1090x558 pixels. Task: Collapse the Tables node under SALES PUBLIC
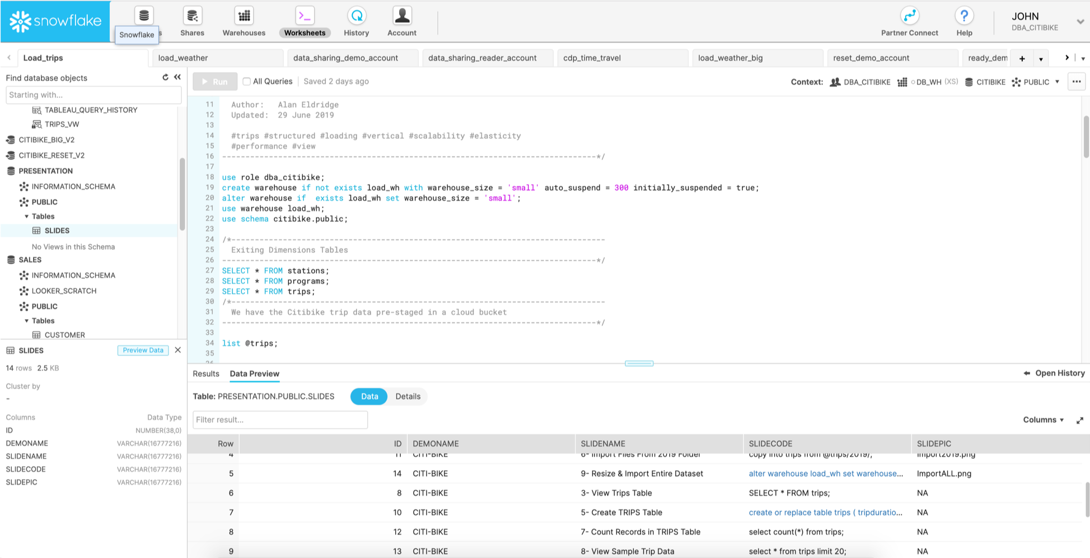(x=26, y=321)
